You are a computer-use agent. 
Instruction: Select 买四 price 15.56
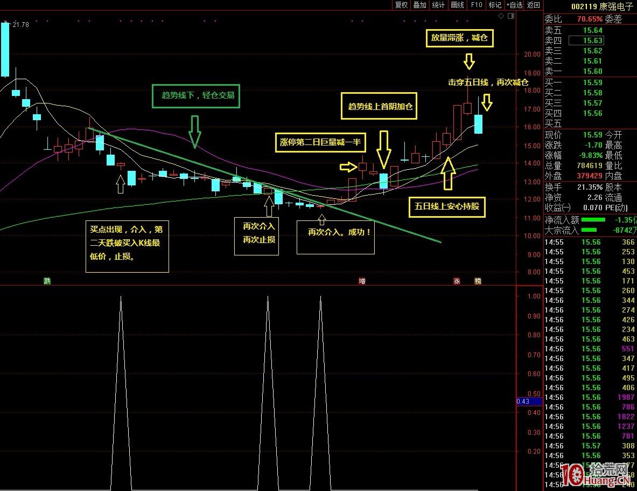pos(593,113)
